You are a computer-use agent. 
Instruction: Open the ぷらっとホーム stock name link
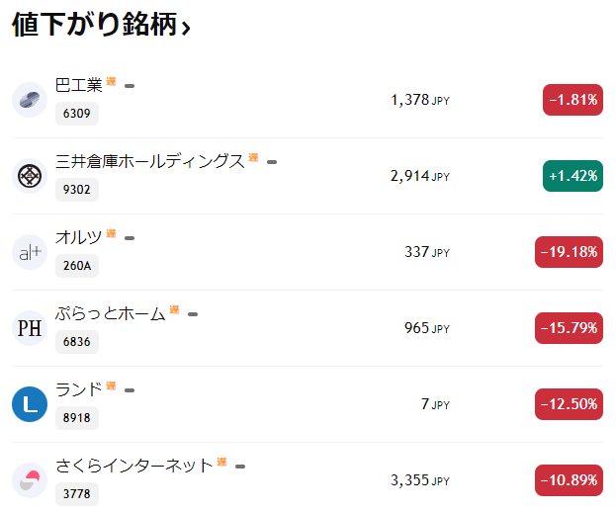[111, 314]
